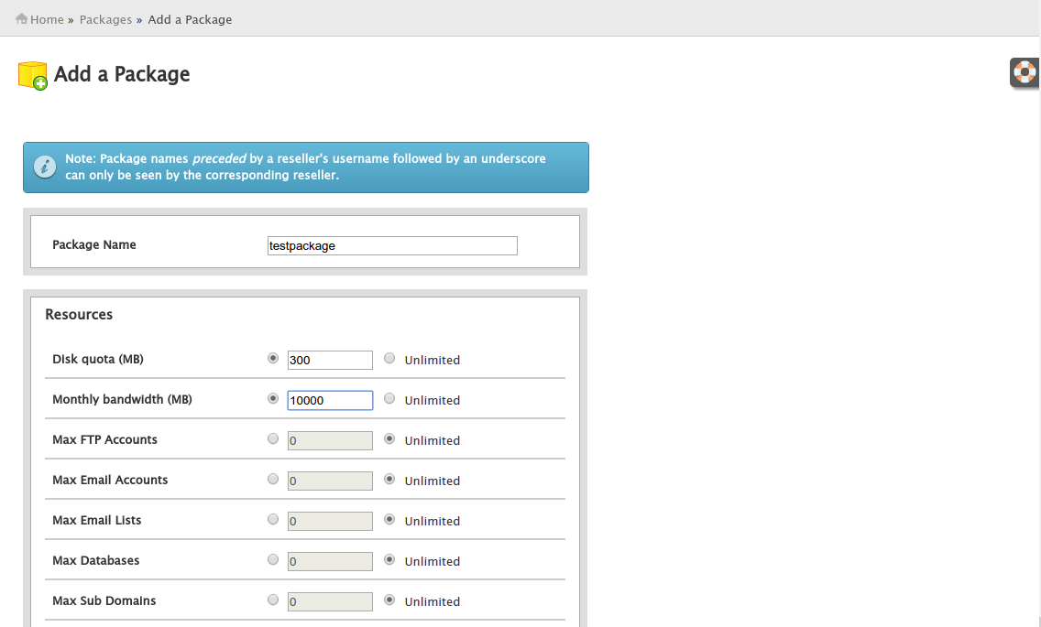
Task: Select custom value radio for Max Sub Domains
Action: click(x=273, y=600)
